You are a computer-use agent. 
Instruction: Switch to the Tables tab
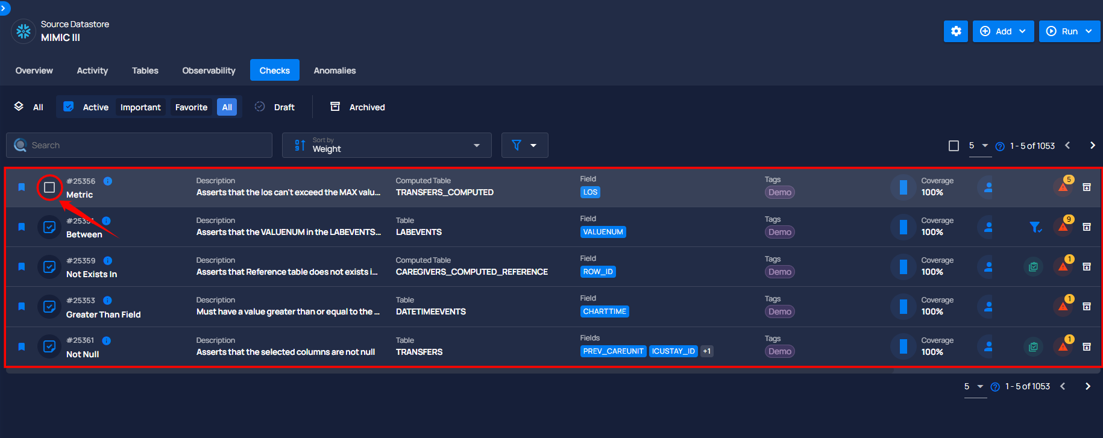coord(145,70)
